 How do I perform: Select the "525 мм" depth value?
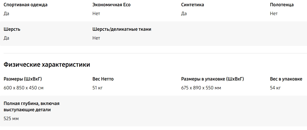pyautogui.click(x=11, y=119)
